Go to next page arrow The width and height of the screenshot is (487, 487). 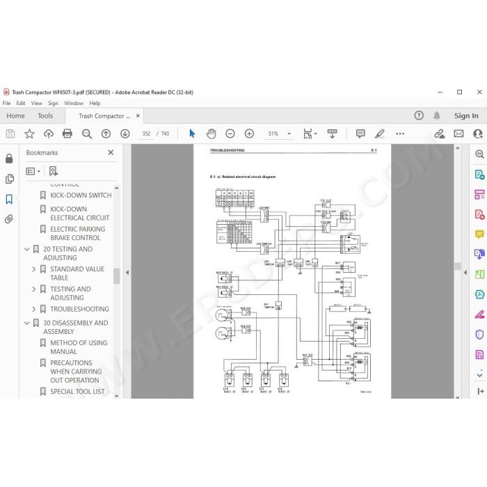coord(125,134)
